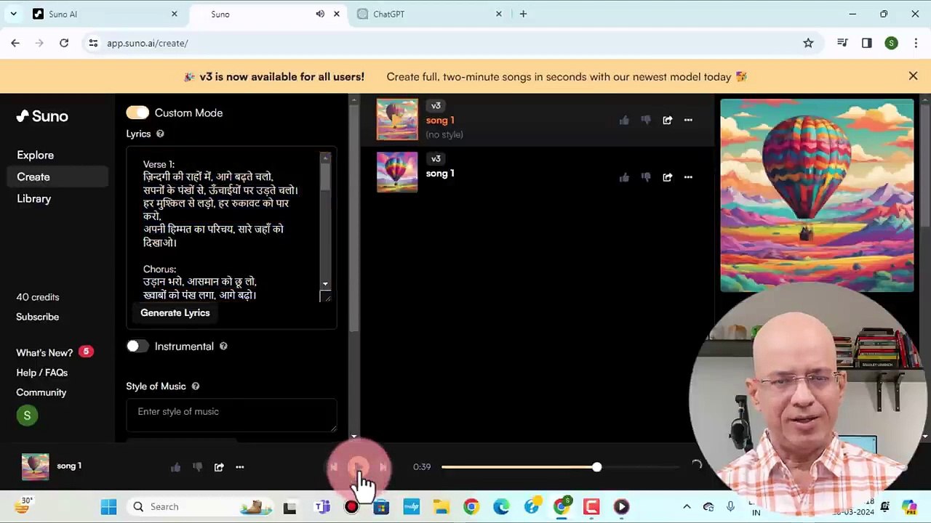Dislike the song 1 marked (no style)
931x523 pixels.
tap(645, 120)
